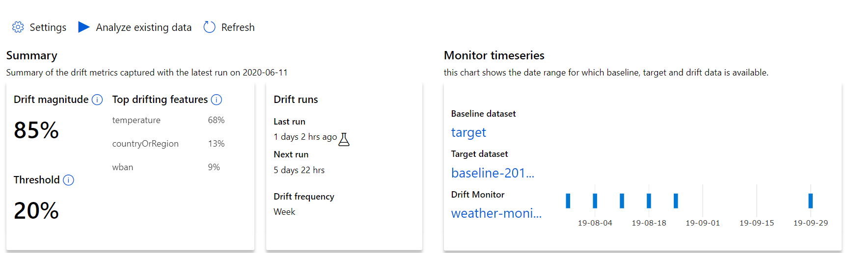This screenshot has height=253, width=852.
Task: Run Analyze existing data
Action: 143,27
